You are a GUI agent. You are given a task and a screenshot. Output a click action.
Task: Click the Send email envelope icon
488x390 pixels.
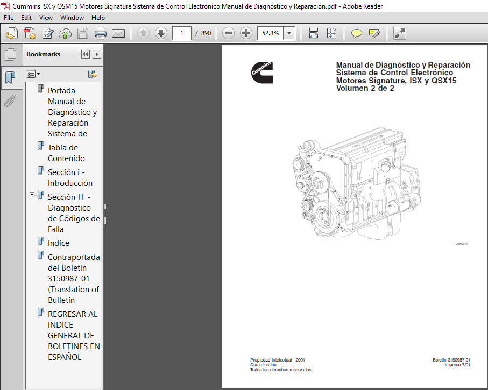(x=118, y=33)
